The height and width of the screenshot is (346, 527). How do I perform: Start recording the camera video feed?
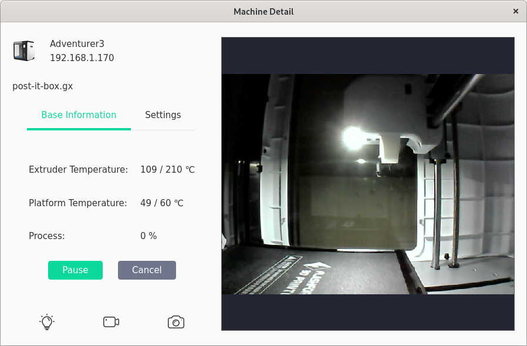coord(111,322)
